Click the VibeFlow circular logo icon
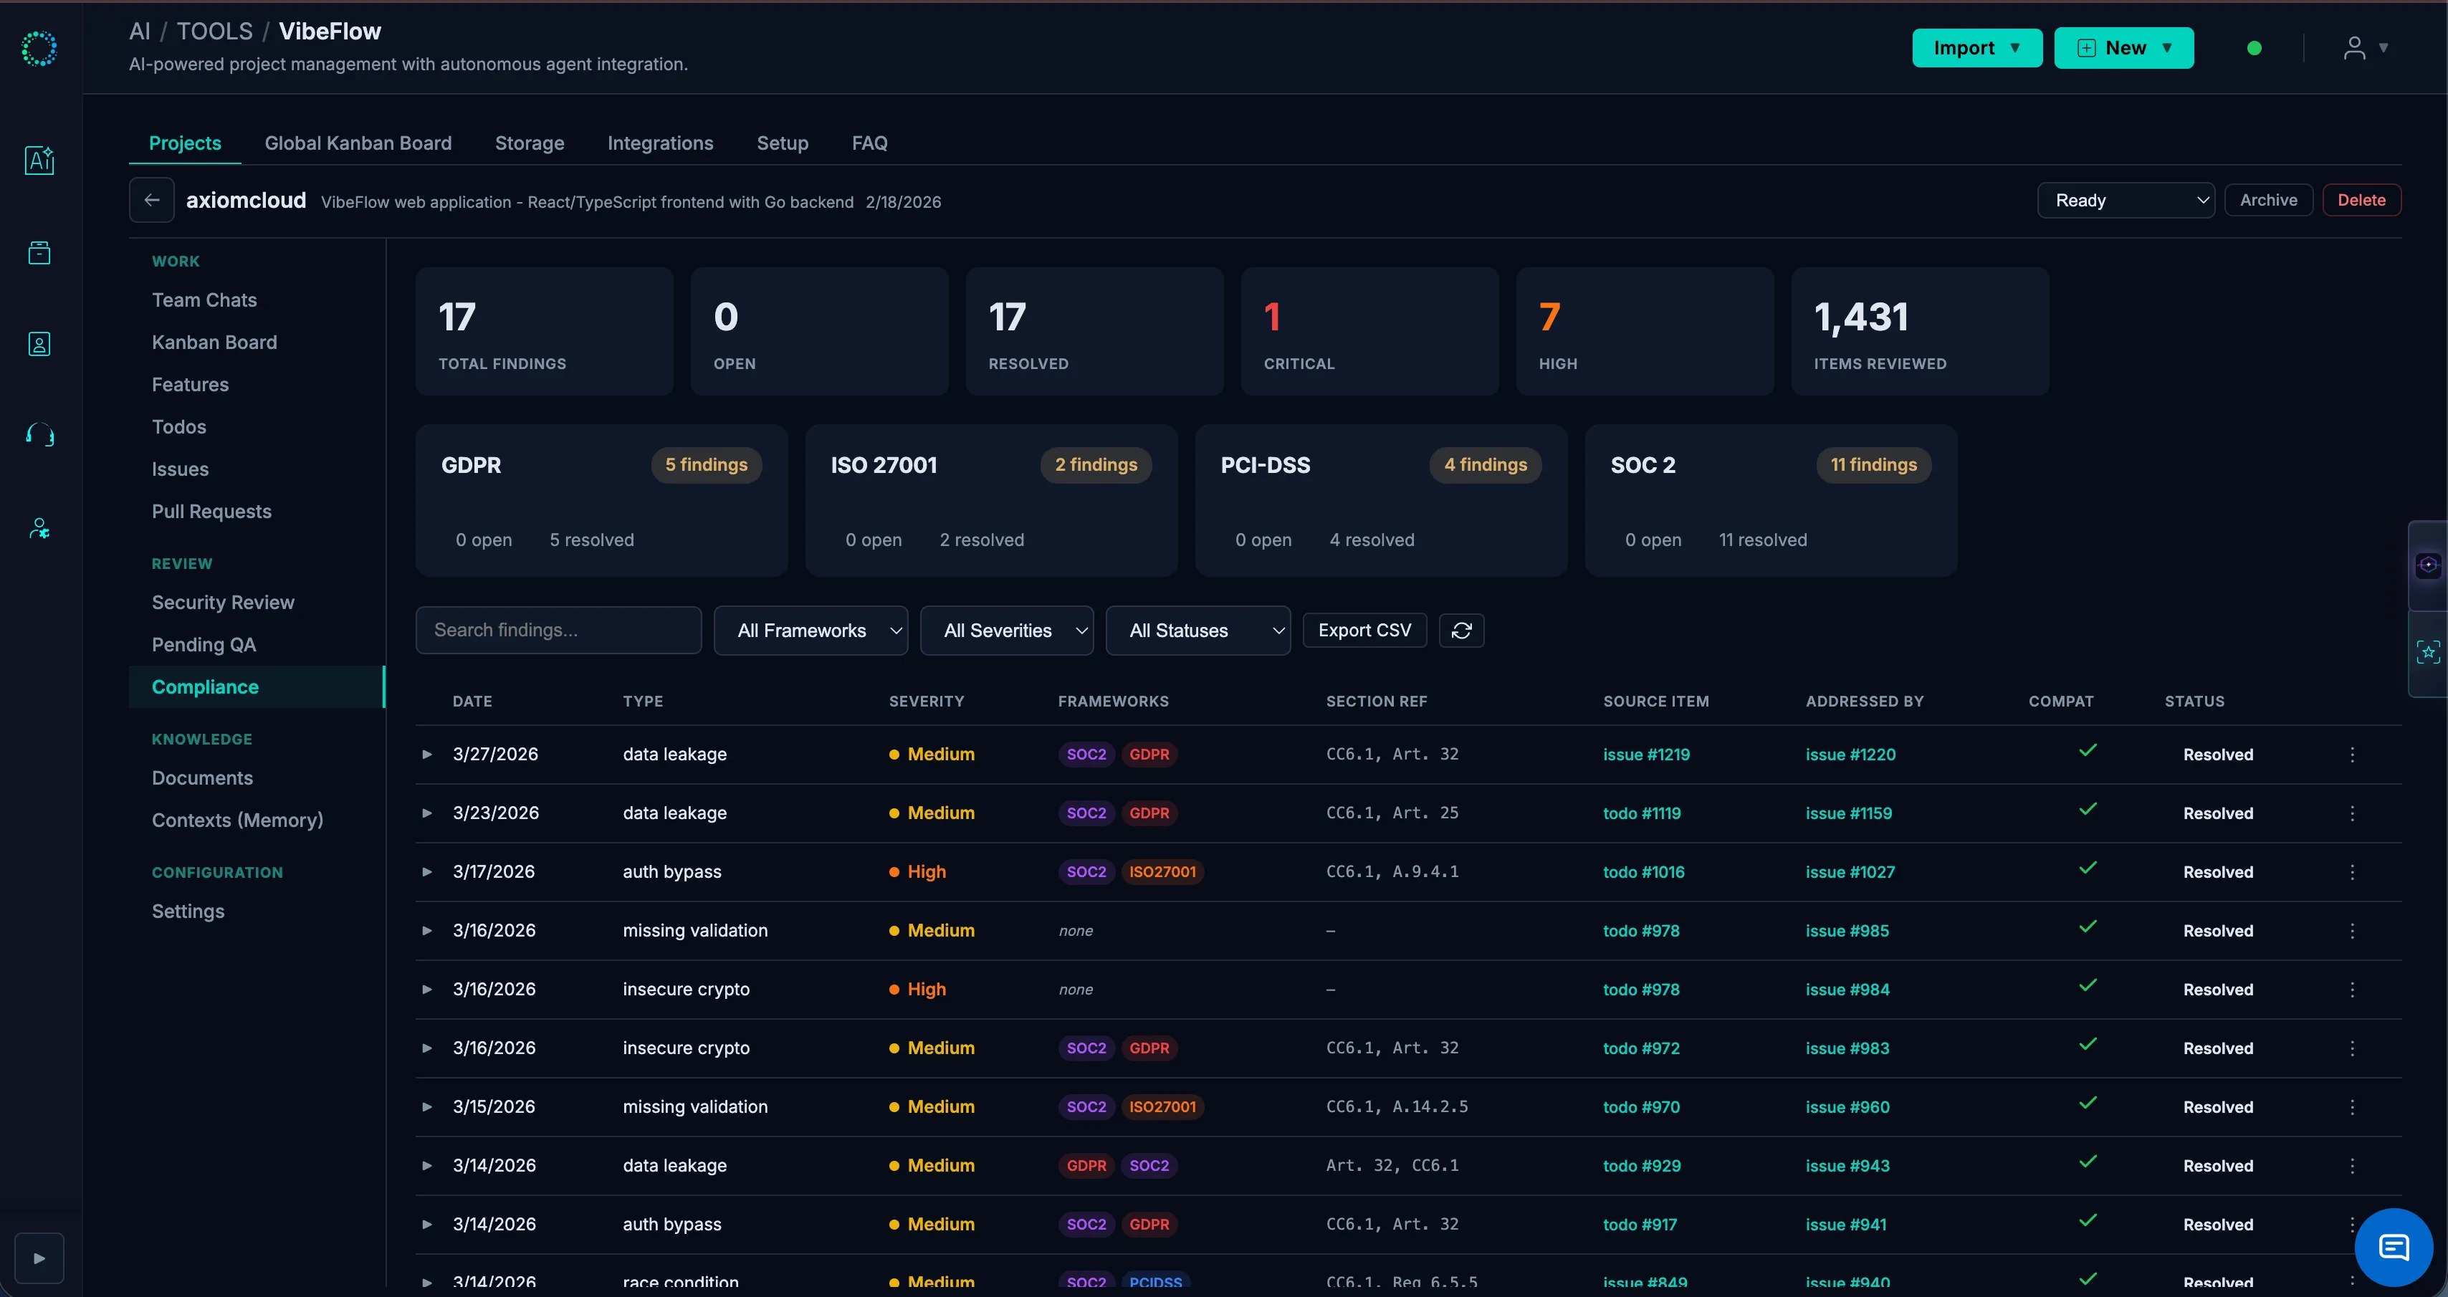 39,49
